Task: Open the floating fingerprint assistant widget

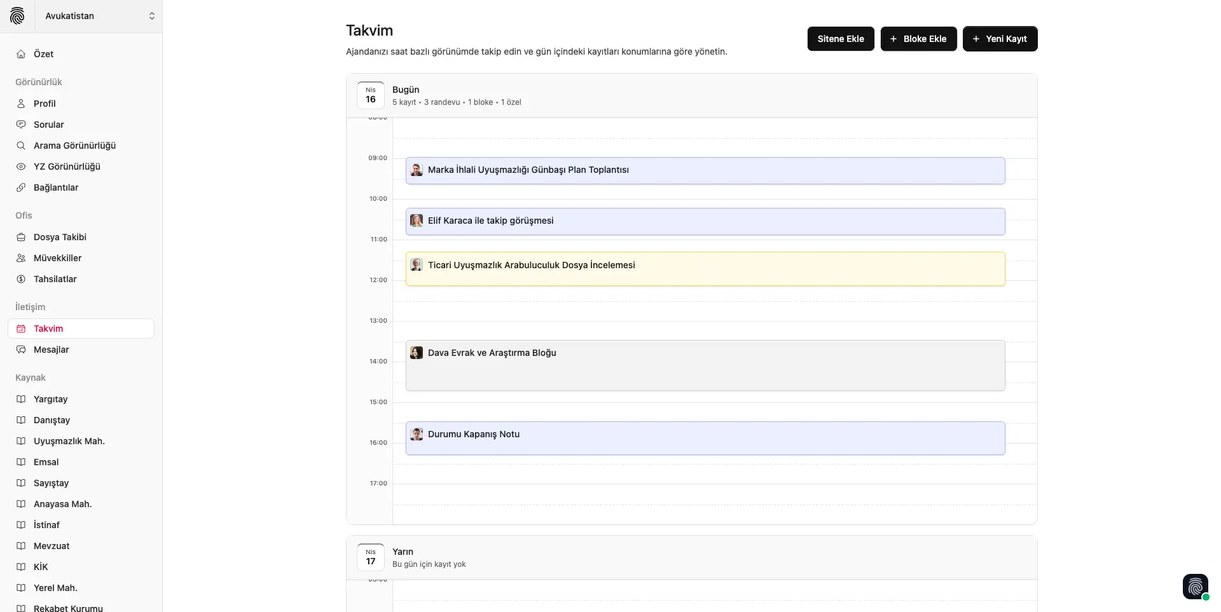Action: pos(1195,587)
